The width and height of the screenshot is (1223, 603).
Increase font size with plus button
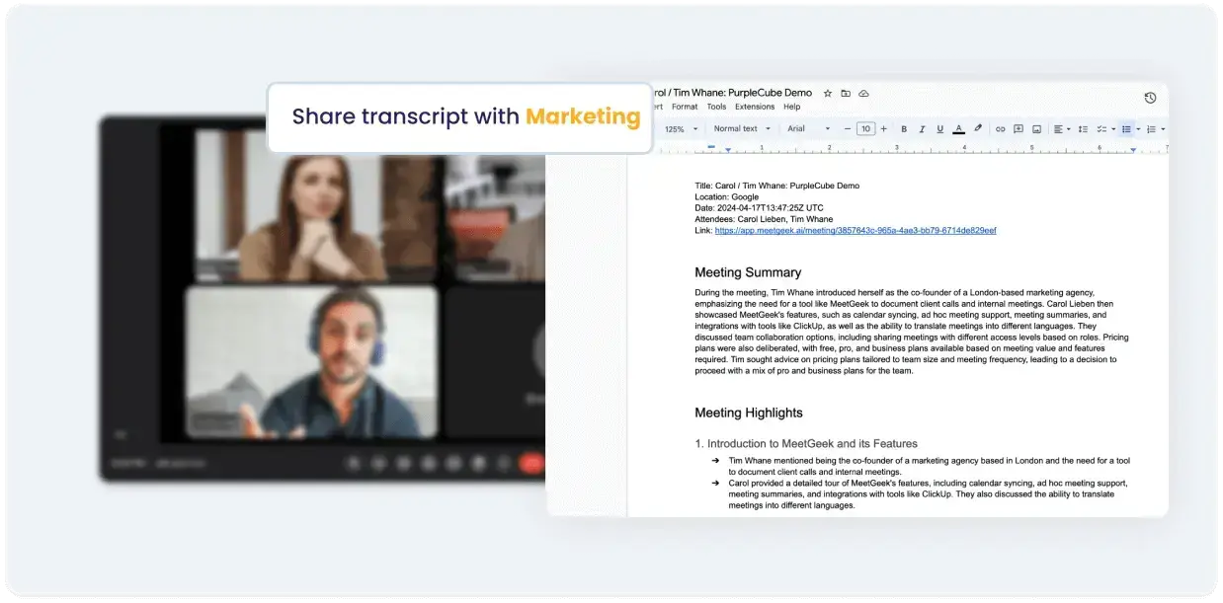click(883, 128)
